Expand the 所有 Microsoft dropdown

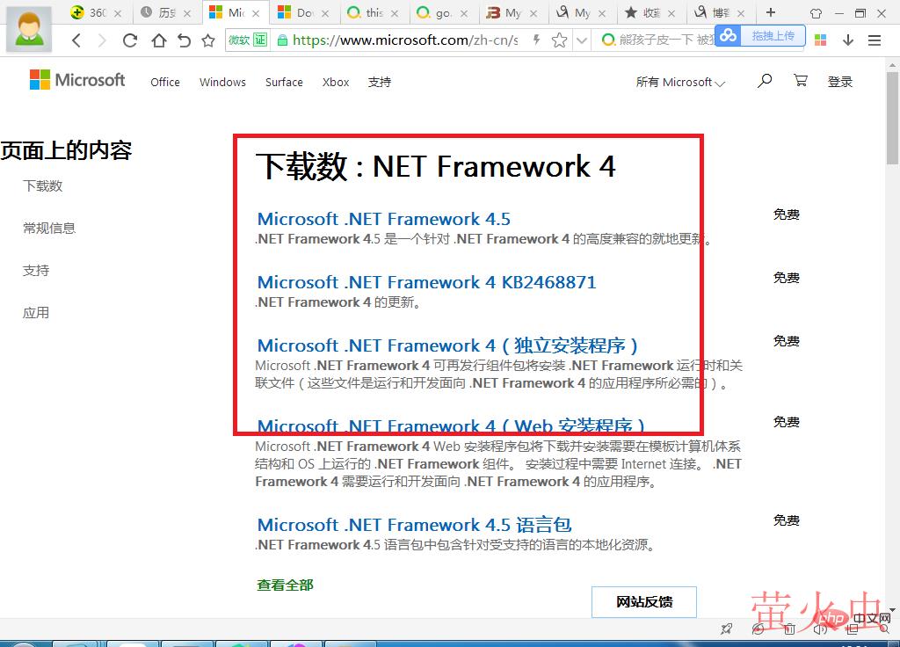tap(681, 82)
